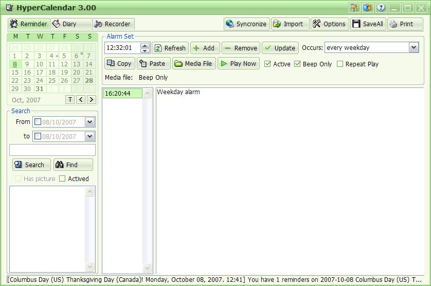Enable the From date checkbox
431x286 pixels.
click(x=38, y=122)
